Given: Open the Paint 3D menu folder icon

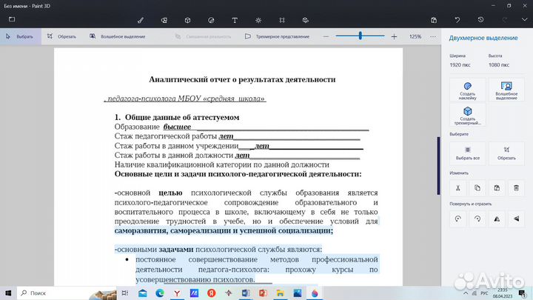Looking at the screenshot, I should [x=12, y=19].
